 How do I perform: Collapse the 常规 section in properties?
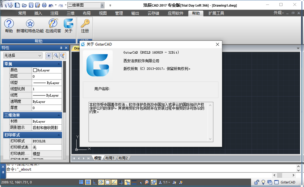59,64
